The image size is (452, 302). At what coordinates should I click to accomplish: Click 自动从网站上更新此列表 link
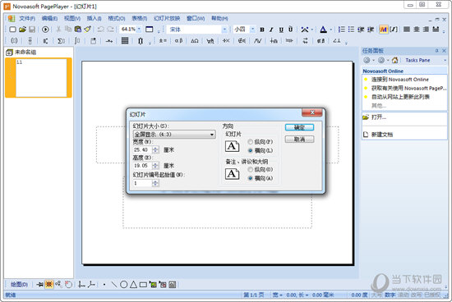[400, 97]
